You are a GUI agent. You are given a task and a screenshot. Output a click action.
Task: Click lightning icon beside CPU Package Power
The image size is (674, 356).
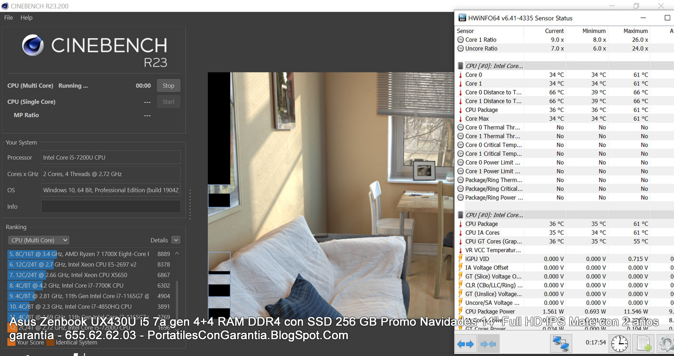coord(460,311)
